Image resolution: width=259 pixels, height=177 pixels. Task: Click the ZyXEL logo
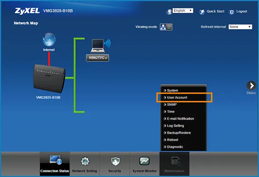coord(27,11)
